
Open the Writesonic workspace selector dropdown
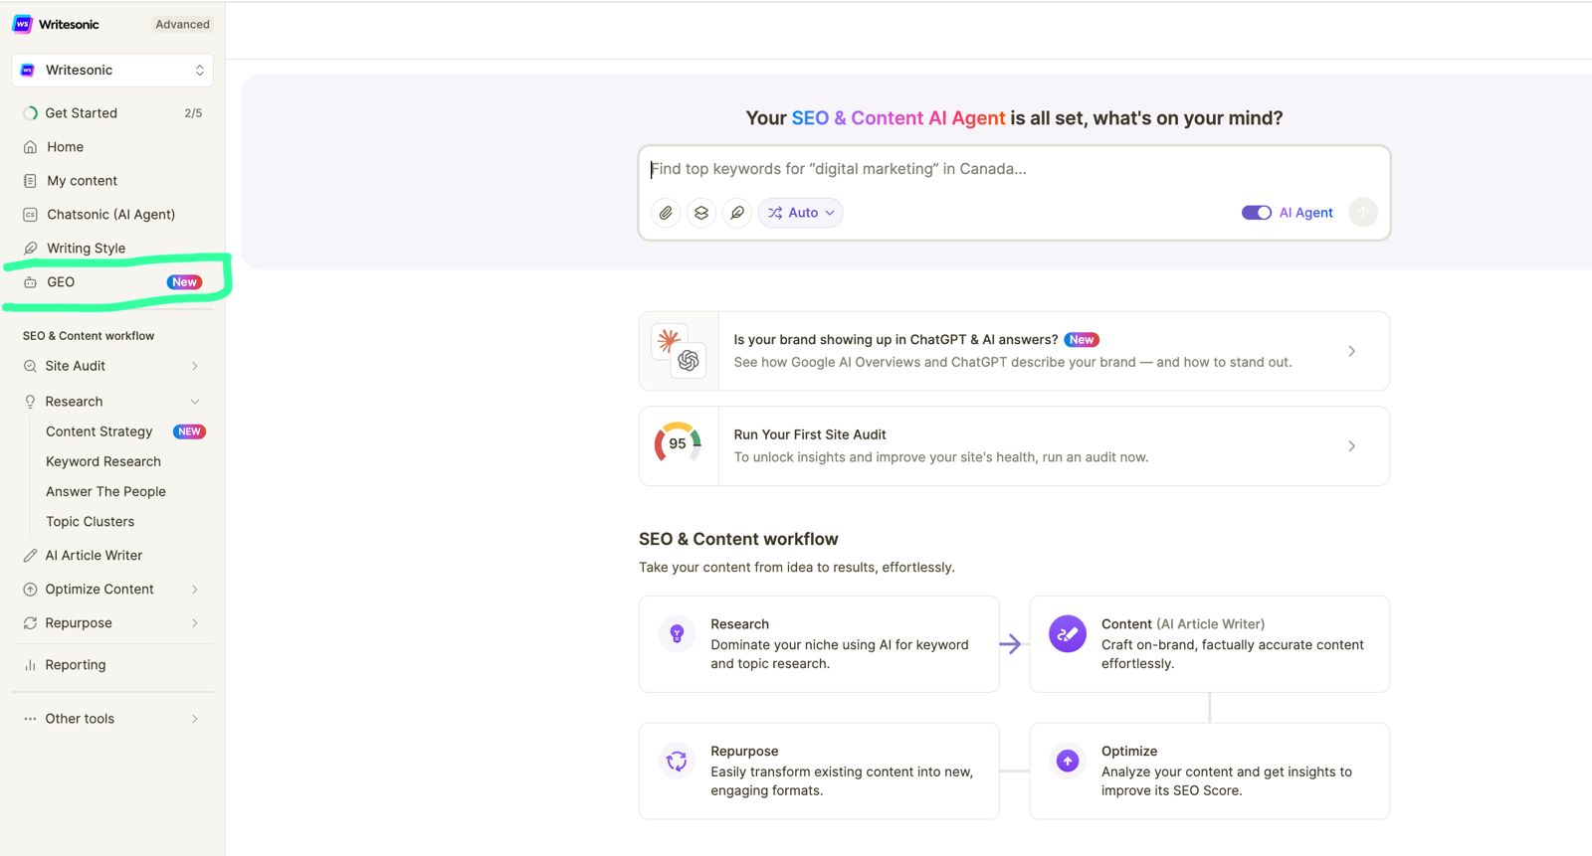point(112,71)
